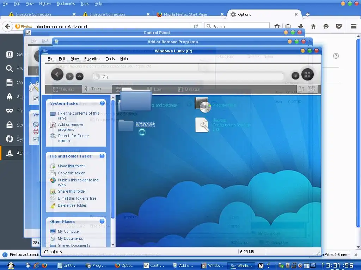Open the explorer File menu
Screen dimensions: 361x270
[50, 59]
